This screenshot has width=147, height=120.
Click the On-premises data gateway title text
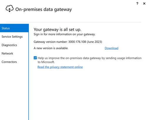click(44, 9)
